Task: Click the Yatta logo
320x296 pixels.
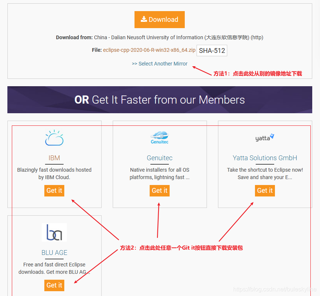Action: click(x=265, y=138)
